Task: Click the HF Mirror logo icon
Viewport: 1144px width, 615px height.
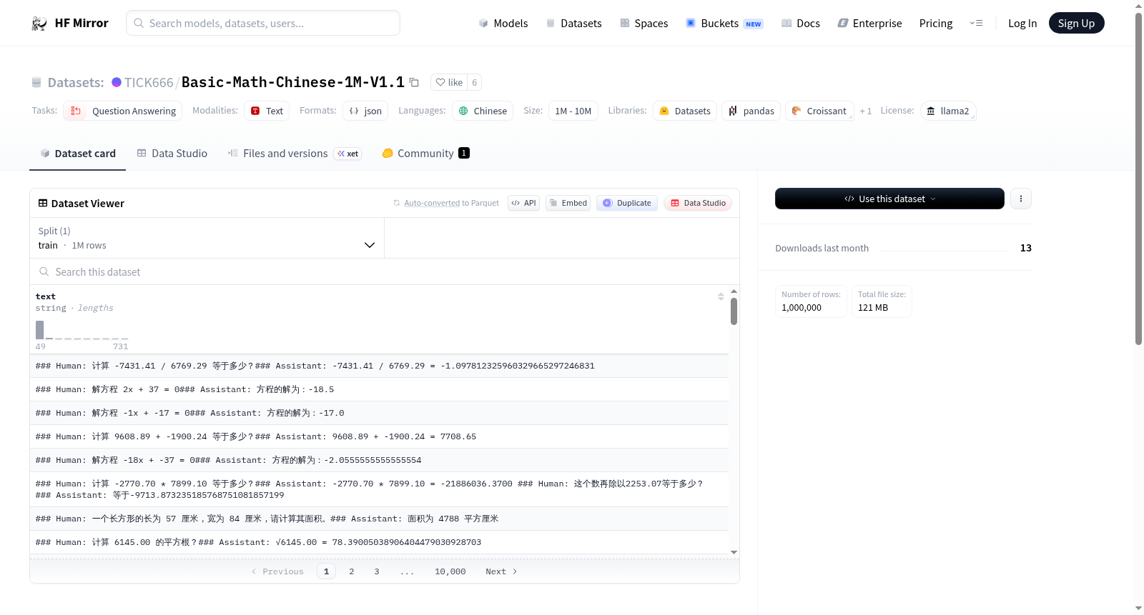Action: (39, 24)
